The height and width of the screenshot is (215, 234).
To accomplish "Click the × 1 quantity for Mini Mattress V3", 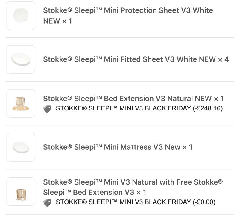I will (x=187, y=147).
